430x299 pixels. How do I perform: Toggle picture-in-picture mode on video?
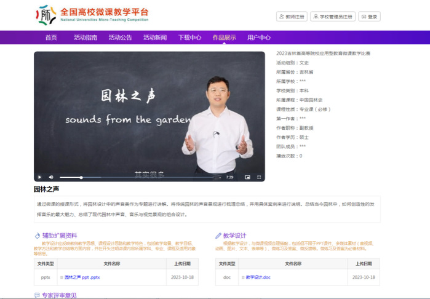click(247, 177)
